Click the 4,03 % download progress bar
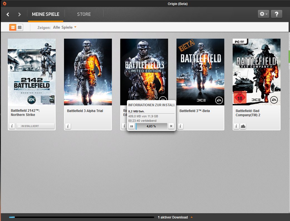Viewport: 290px width, 221px height. 151,126
